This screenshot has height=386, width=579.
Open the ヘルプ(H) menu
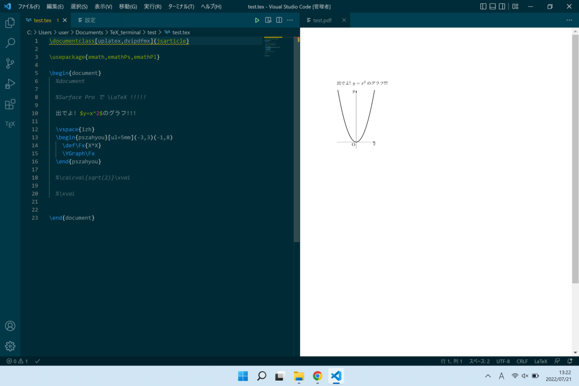tap(211, 6)
